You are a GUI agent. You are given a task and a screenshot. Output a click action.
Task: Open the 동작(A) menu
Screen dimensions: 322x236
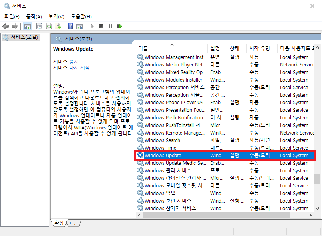tap(34, 17)
